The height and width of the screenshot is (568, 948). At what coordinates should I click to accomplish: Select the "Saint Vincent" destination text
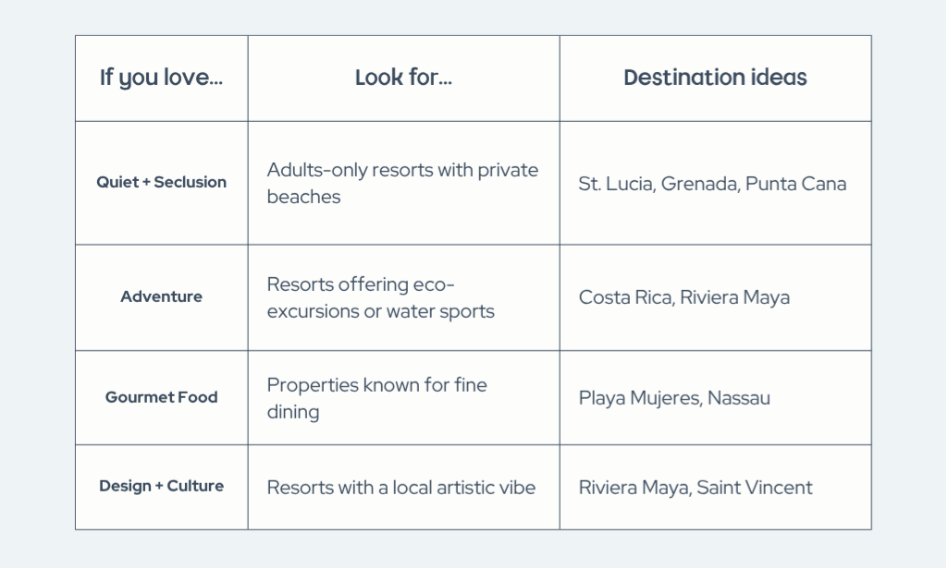(x=755, y=487)
